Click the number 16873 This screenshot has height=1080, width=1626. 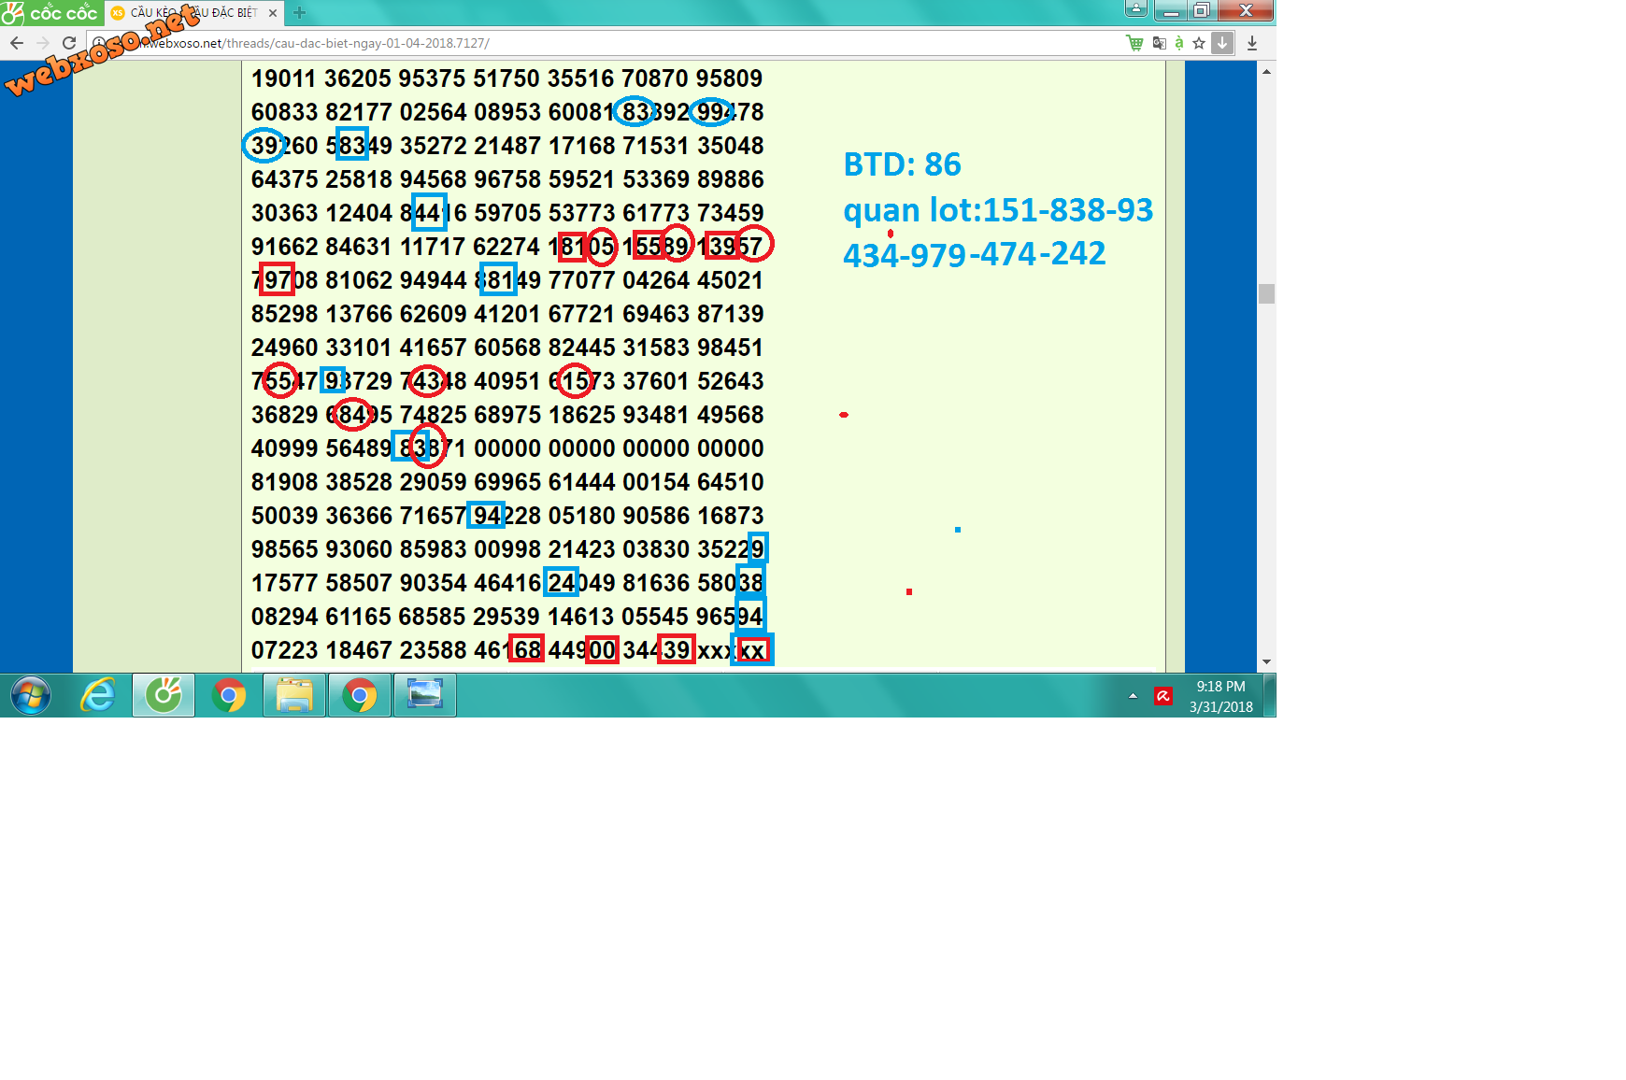click(x=731, y=516)
